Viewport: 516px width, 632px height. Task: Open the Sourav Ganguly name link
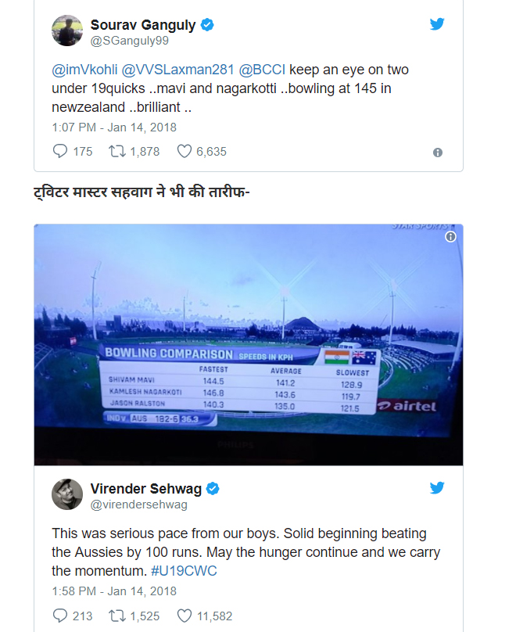(x=143, y=25)
